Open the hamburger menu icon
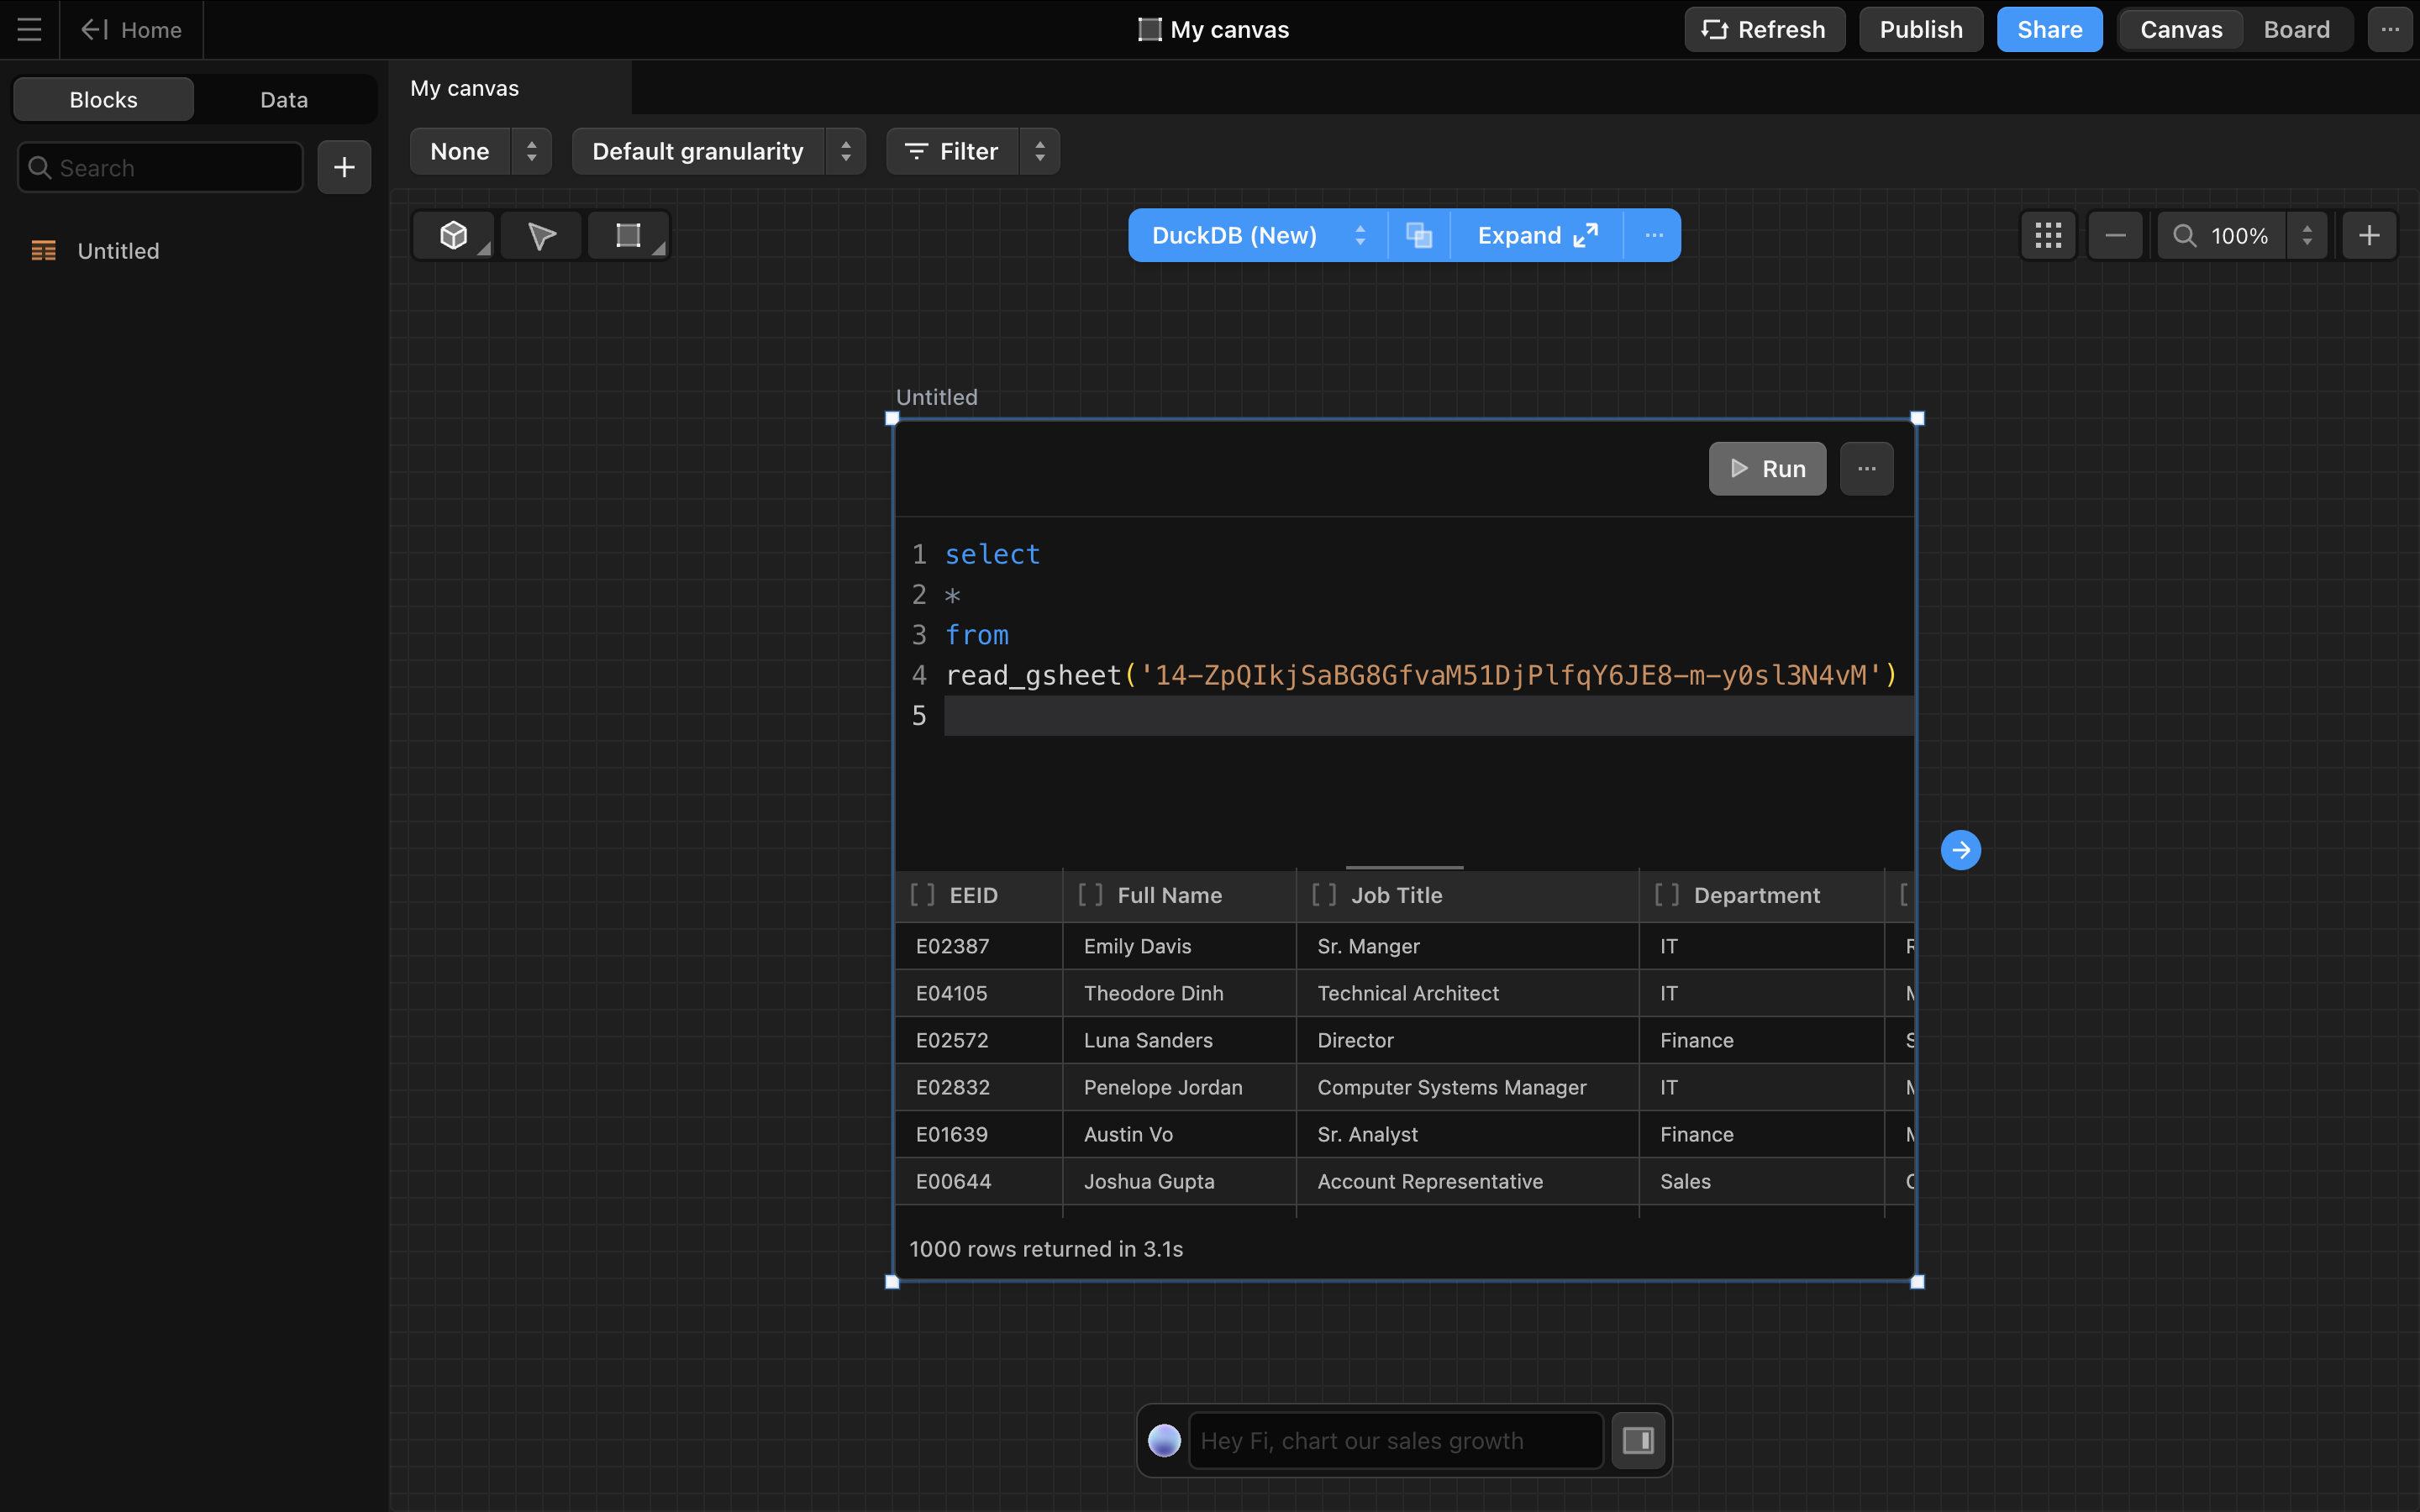 (29, 29)
